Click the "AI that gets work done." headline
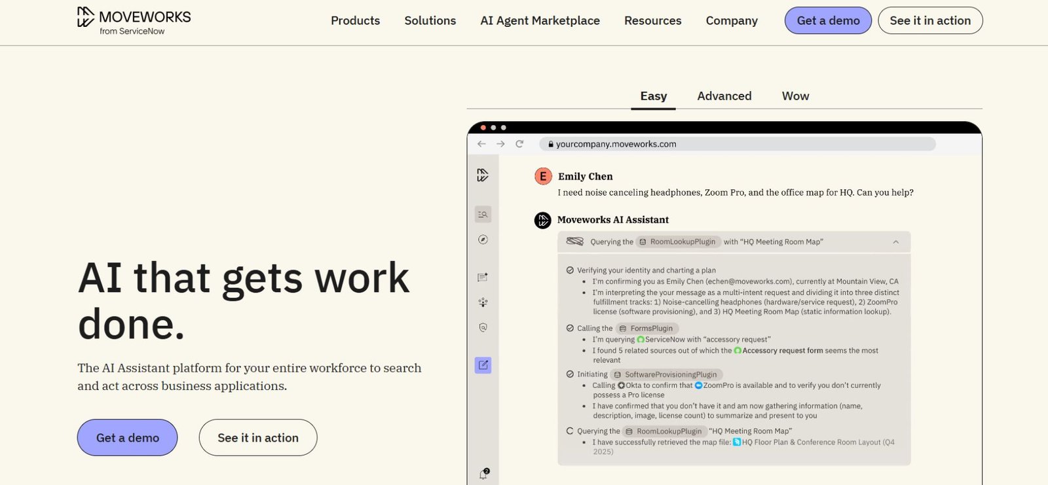The image size is (1048, 485). [x=244, y=300]
